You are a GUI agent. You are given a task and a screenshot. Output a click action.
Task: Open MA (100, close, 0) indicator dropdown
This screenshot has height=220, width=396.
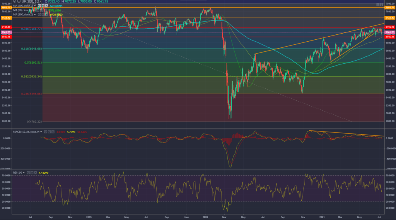coord(35,15)
